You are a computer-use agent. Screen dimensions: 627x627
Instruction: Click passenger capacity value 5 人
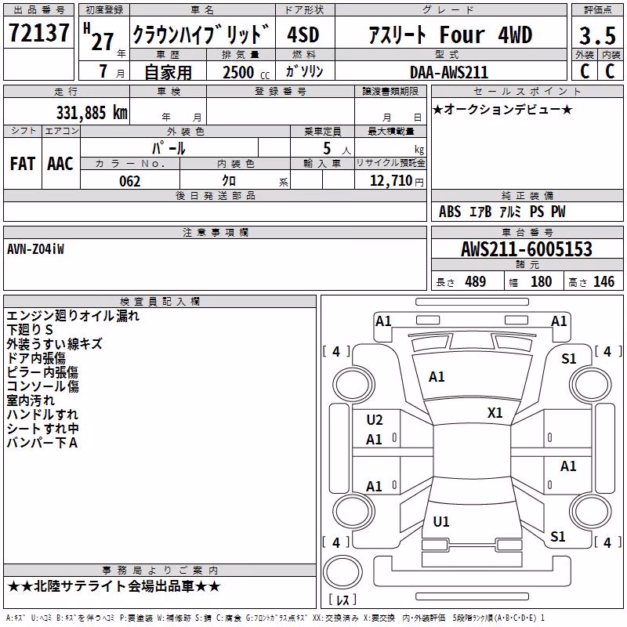[337, 149]
